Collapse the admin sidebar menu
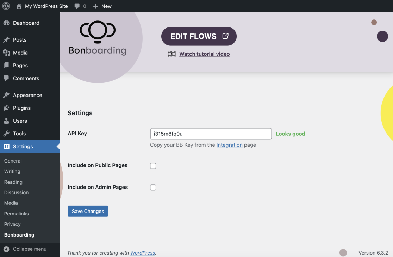This screenshot has width=393, height=257. pos(25,249)
